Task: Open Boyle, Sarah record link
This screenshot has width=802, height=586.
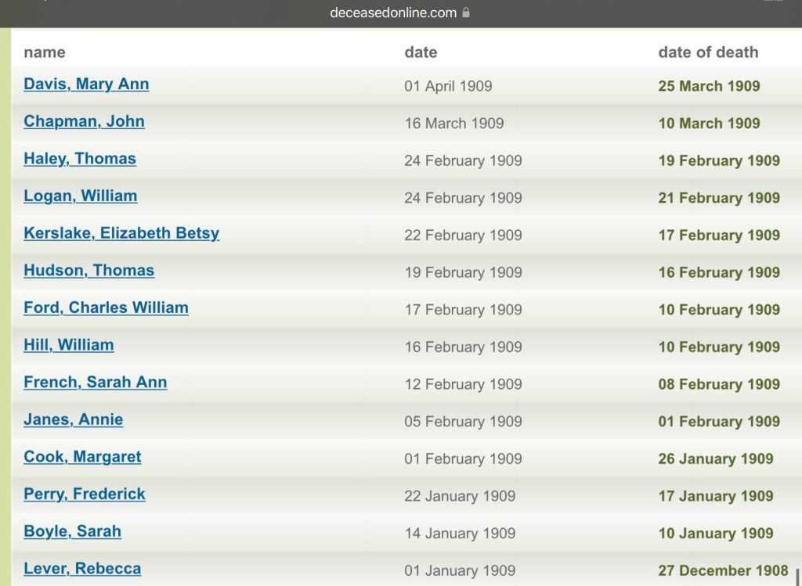Action: [72, 532]
